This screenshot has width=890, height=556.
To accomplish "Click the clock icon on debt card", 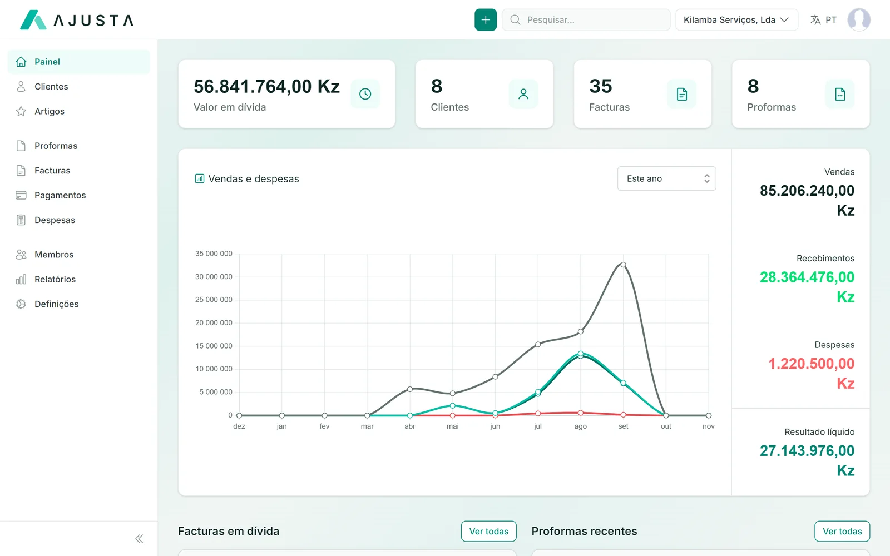I will click(365, 94).
